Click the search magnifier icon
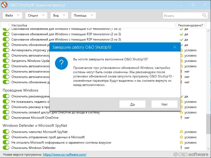 [x=204, y=15]
